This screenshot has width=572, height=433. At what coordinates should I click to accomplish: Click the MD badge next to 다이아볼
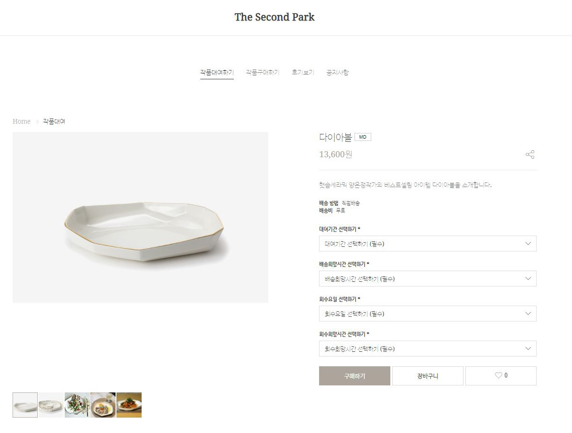363,137
